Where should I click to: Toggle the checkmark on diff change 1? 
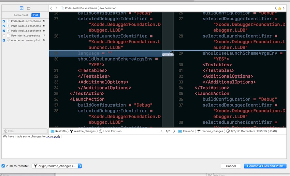coord(164,55)
